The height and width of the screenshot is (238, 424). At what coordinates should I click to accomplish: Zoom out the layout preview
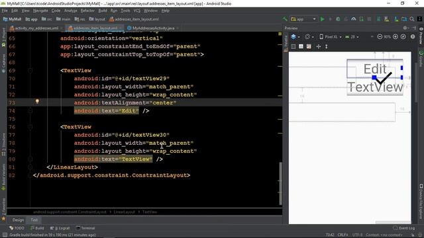coord(380,37)
